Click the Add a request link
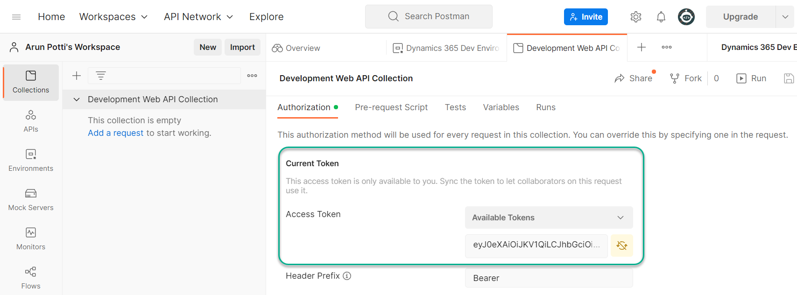The image size is (797, 295). 116,133
